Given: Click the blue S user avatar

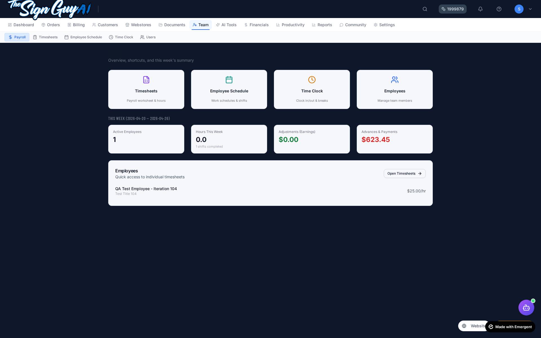Looking at the screenshot, I should pyautogui.click(x=519, y=9).
